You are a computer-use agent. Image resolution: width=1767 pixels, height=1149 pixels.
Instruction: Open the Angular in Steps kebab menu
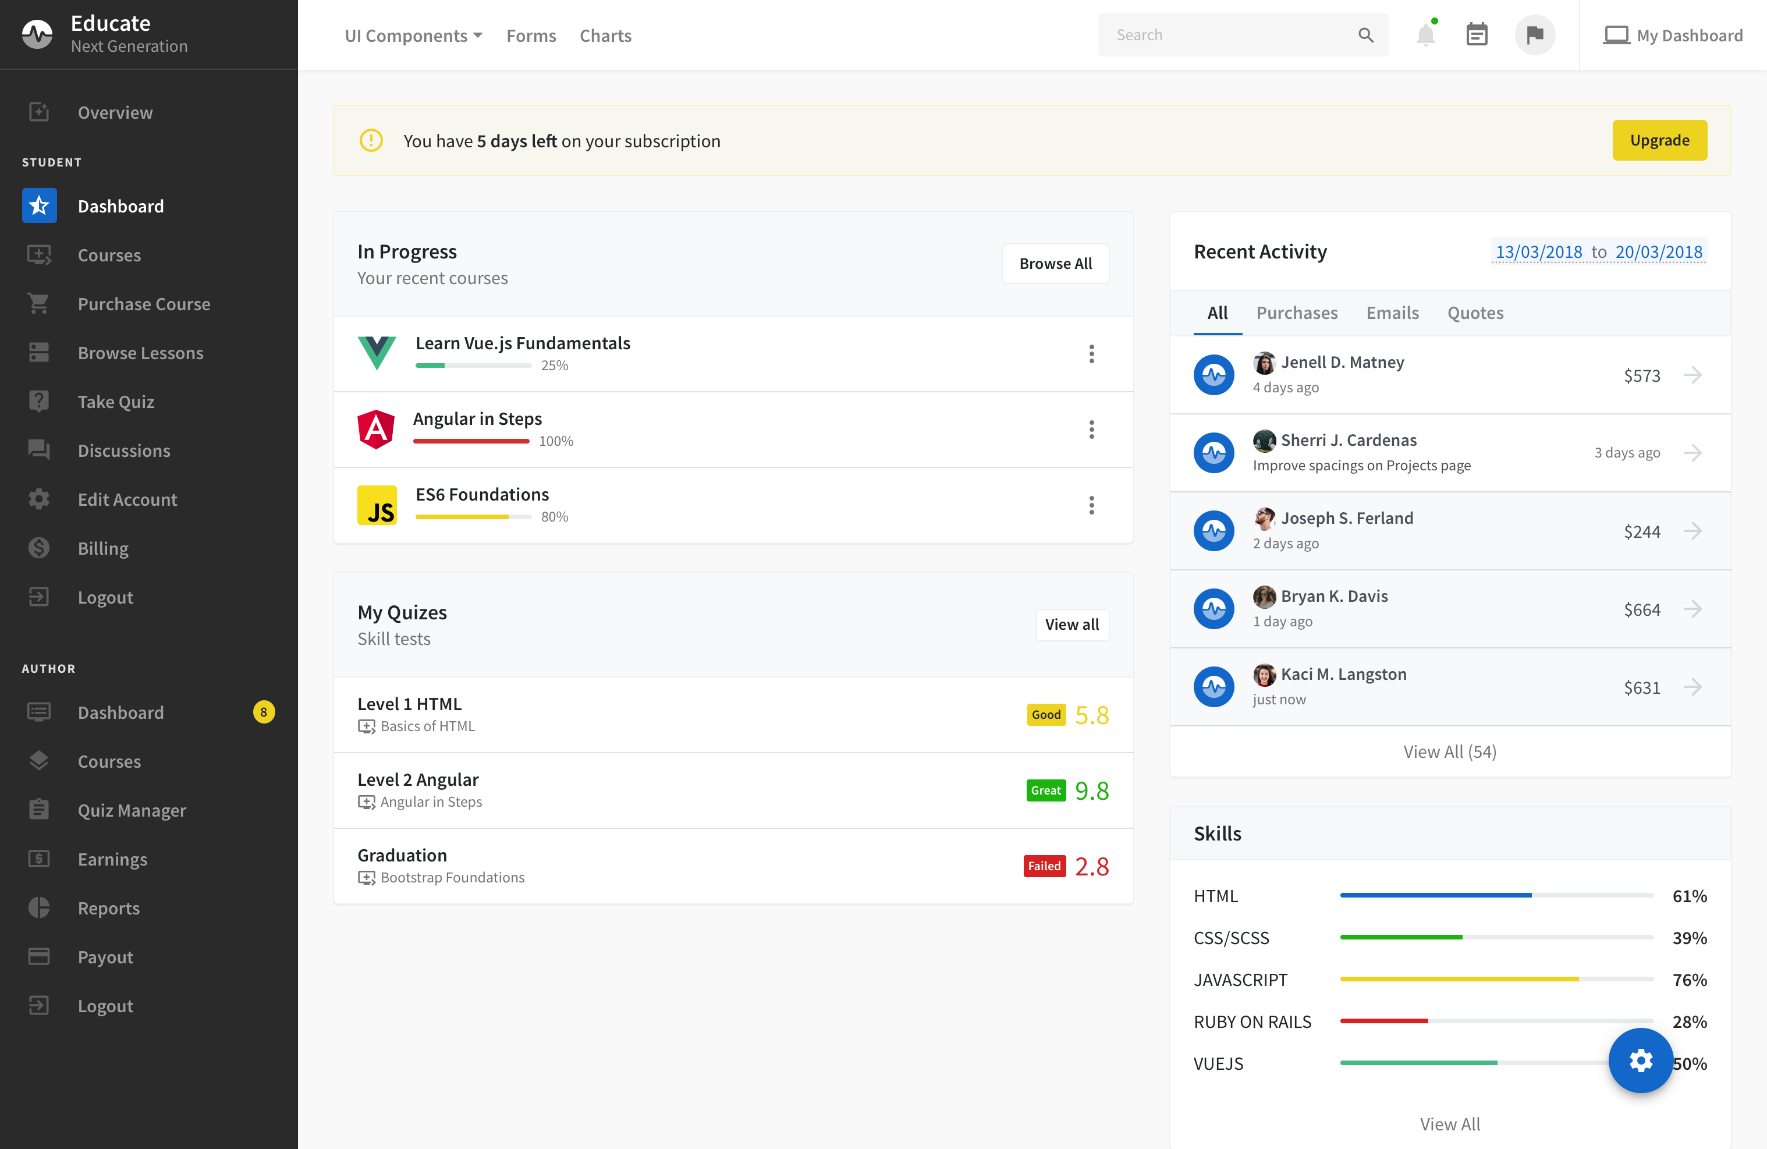[1091, 430]
